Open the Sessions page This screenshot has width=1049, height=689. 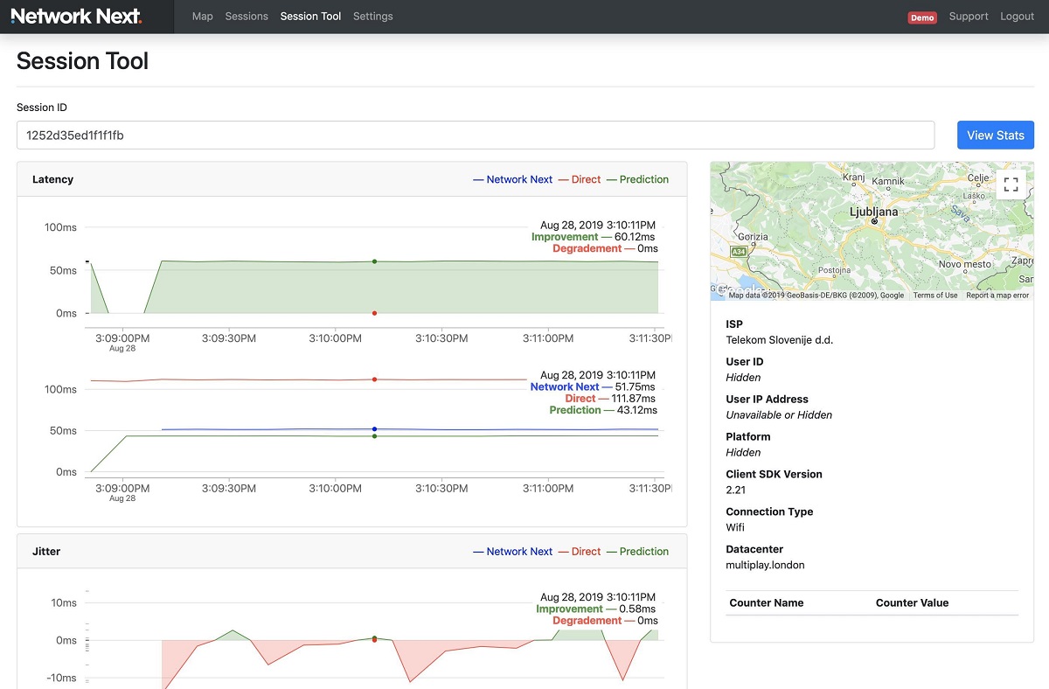[247, 17]
